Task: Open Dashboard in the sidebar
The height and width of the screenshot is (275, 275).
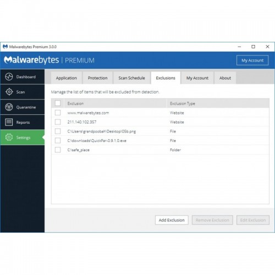Action: coord(23,76)
